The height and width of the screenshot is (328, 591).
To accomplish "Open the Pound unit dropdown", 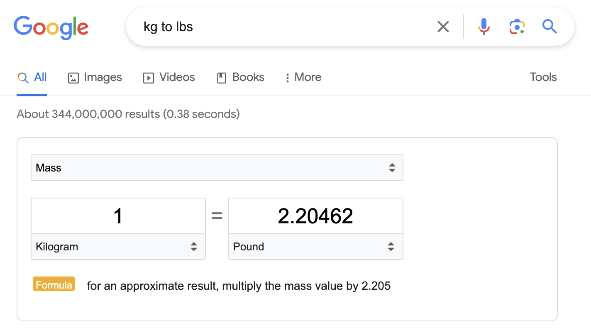I will (x=316, y=247).
